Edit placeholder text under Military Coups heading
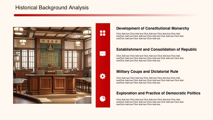Image resolution: width=213 pixels, height=120 pixels. point(150,80)
